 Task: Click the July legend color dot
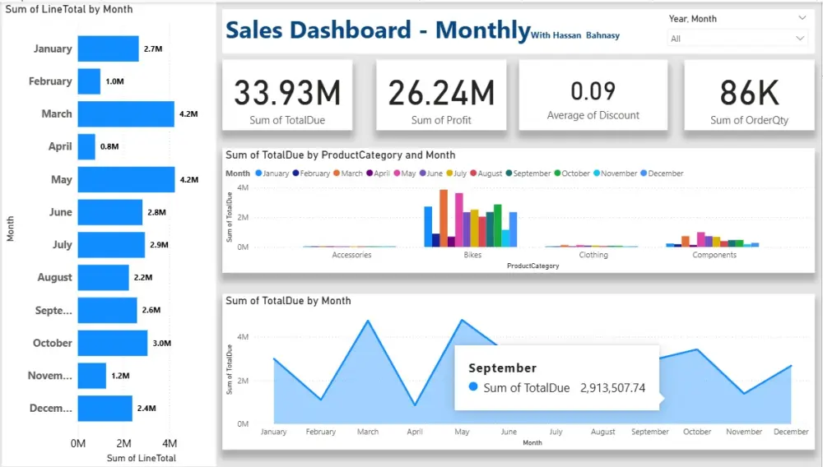point(449,173)
